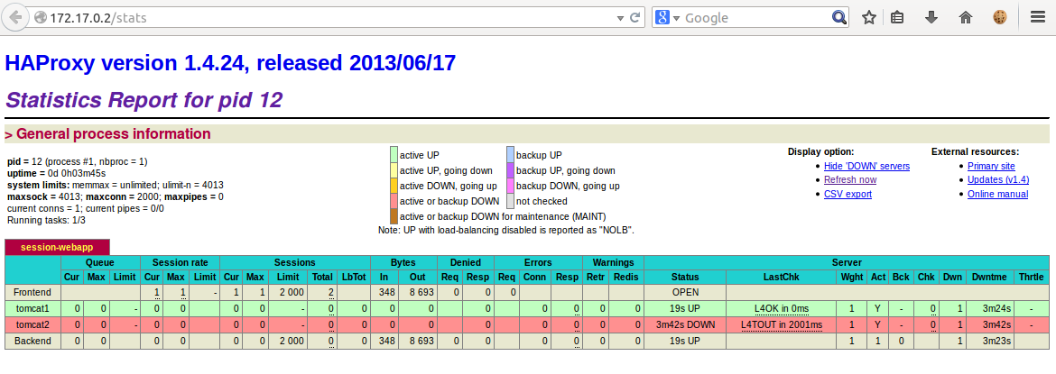This screenshot has width=1056, height=374.
Task: Focus the 172.17.0.2/stats address field
Action: (x=330, y=18)
